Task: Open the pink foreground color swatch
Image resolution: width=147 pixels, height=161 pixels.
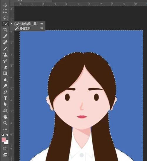Action: click(4, 140)
